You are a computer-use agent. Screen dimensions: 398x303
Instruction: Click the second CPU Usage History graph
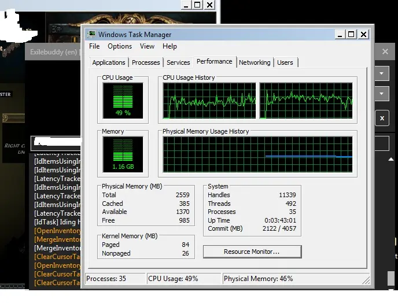306,101
